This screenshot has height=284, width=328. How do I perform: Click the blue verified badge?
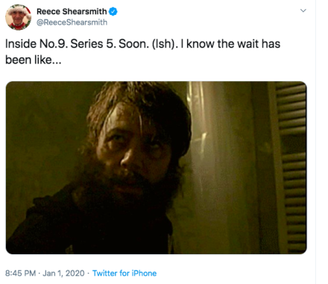pos(113,11)
